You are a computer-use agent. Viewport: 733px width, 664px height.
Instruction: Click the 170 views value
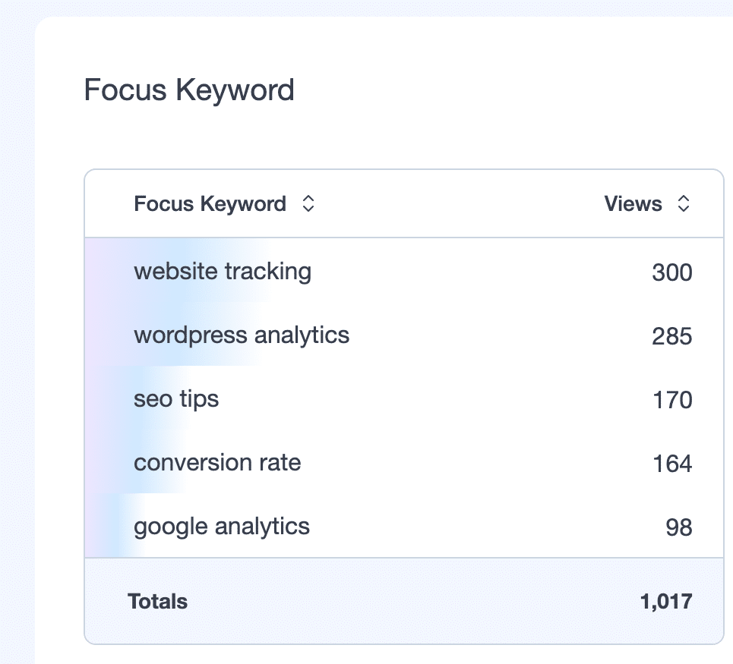[x=672, y=400]
